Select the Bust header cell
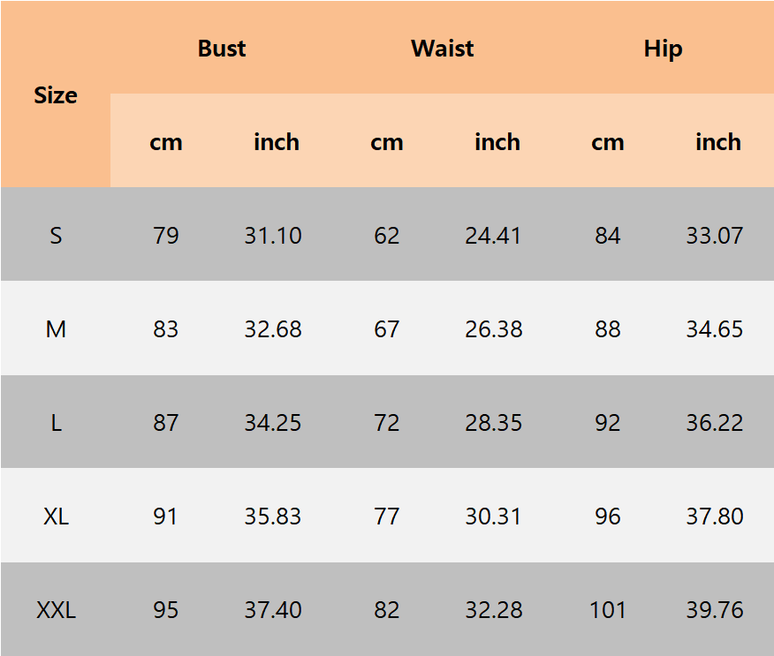The image size is (774, 656). 222,49
